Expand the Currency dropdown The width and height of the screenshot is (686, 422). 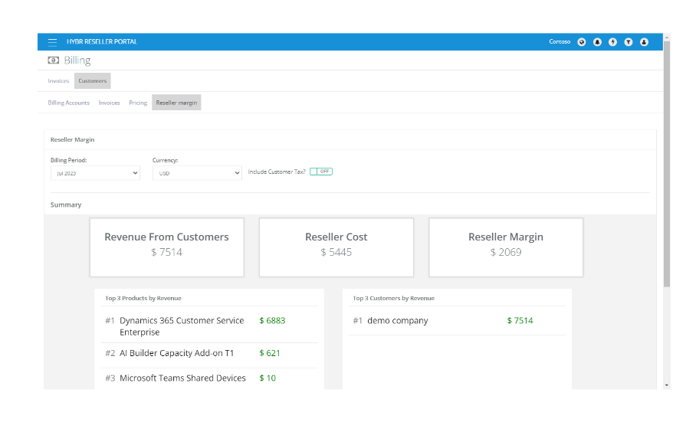(197, 173)
